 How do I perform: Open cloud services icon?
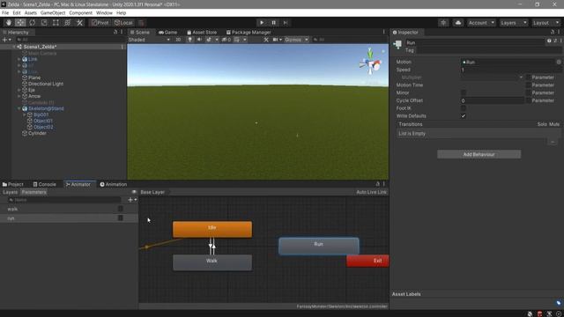458,23
